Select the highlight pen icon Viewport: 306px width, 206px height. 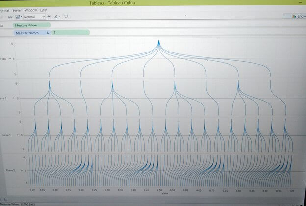click(x=56, y=16)
